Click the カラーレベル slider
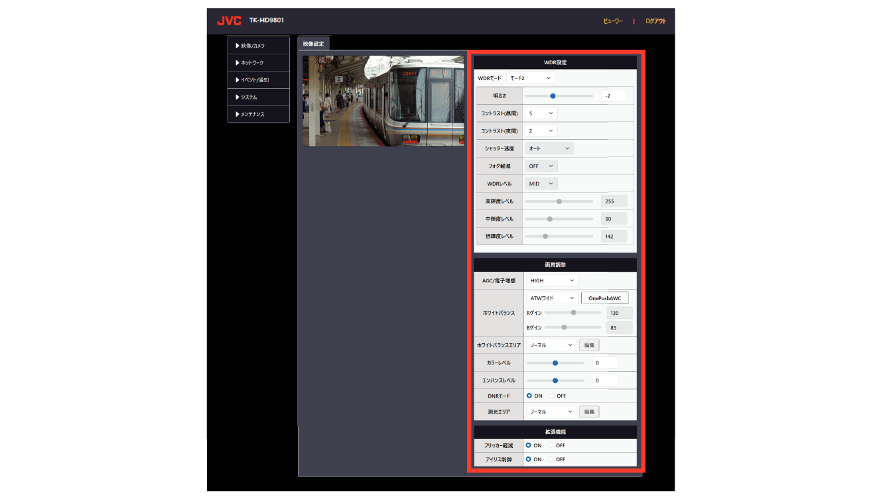The image size is (881, 499). point(555,362)
